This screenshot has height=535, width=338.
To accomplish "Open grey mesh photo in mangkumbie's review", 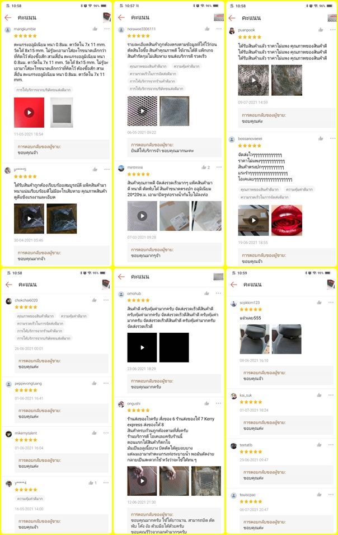I will 62,112.
